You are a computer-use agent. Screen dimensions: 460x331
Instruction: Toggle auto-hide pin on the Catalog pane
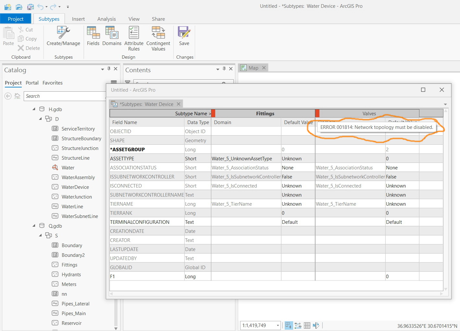coord(109,69)
